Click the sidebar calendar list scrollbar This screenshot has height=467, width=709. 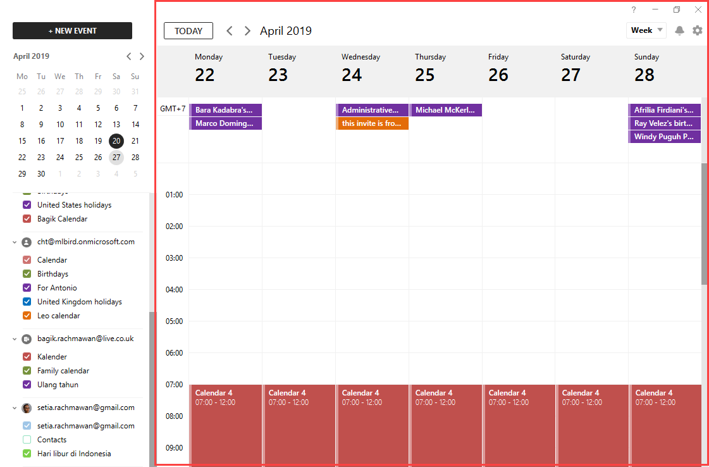point(152,389)
